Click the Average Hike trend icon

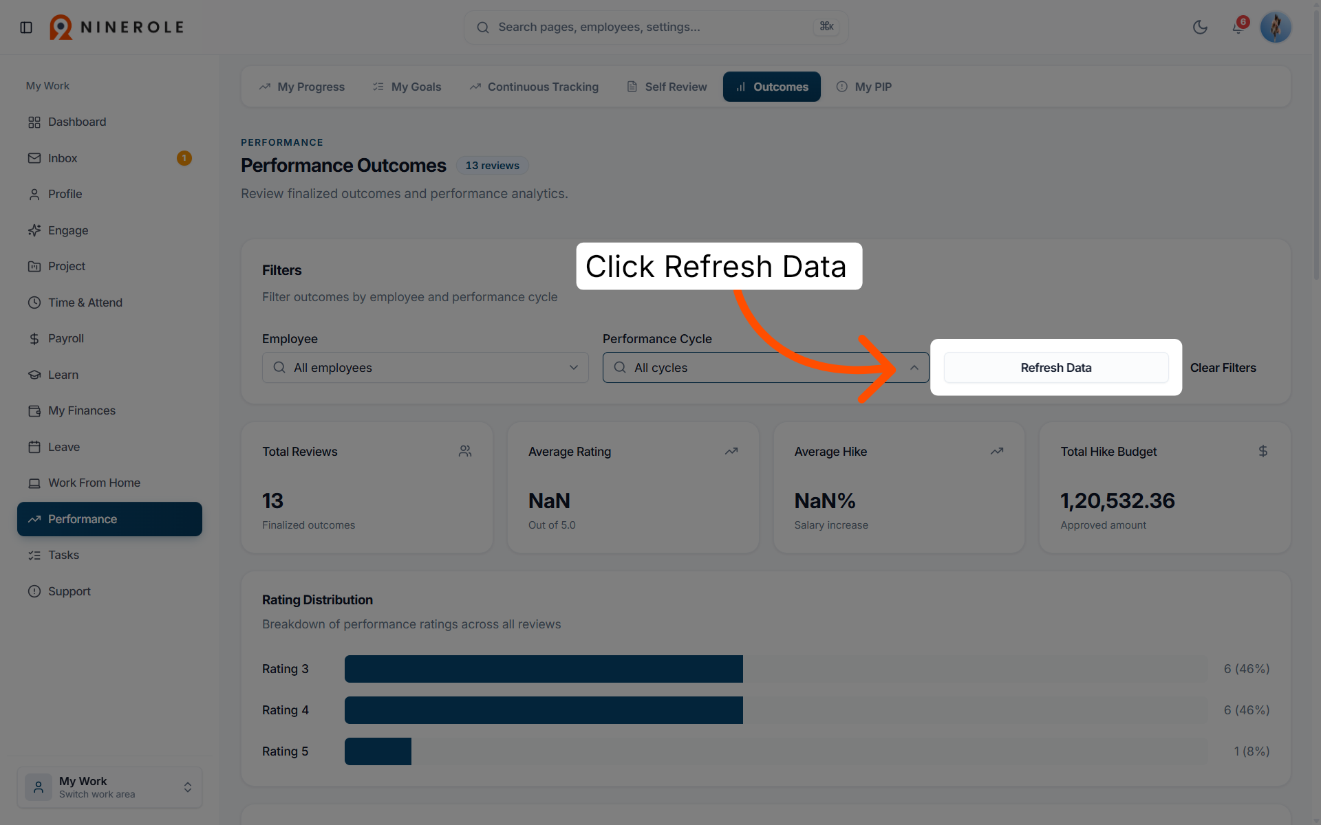997,451
